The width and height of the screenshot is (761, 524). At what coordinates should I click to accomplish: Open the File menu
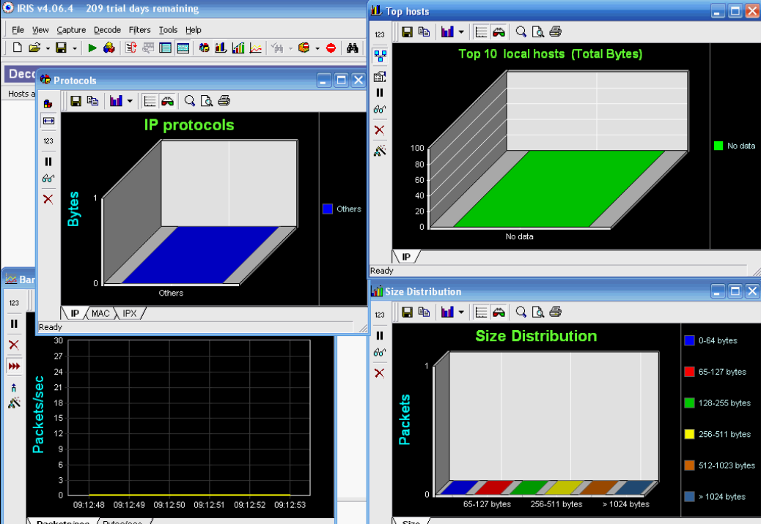point(18,30)
